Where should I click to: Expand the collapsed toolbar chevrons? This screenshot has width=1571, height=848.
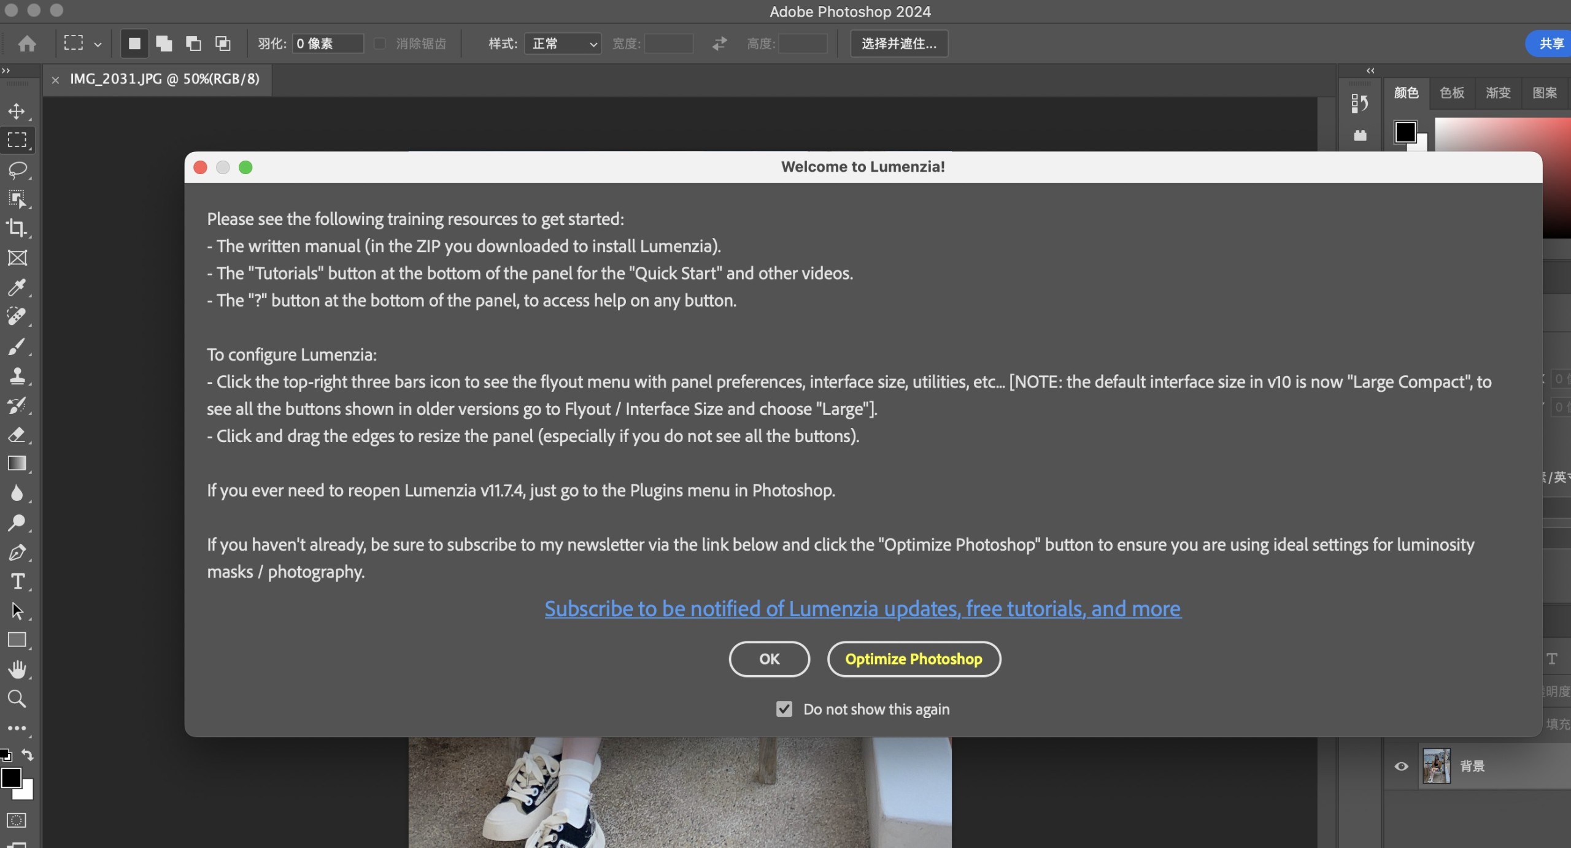tap(6, 71)
